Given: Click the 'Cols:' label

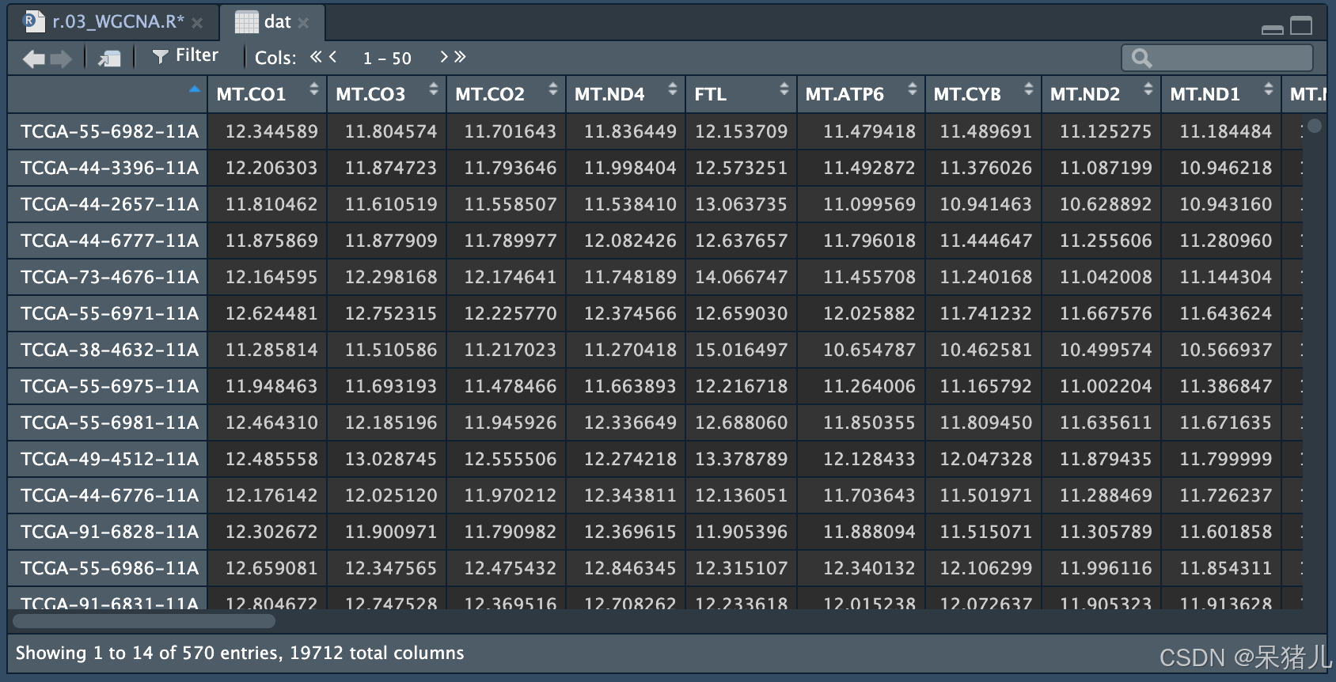Looking at the screenshot, I should 275,58.
